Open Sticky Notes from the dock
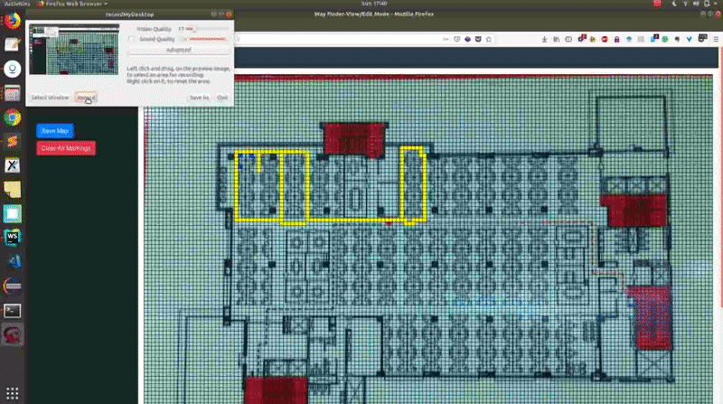The image size is (723, 404). pos(13,189)
